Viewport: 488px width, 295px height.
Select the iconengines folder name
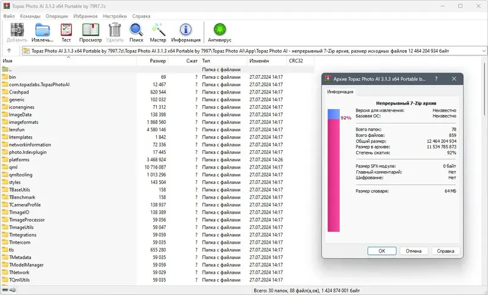click(22, 107)
